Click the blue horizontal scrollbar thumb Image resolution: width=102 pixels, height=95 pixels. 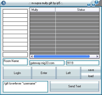(62, 56)
